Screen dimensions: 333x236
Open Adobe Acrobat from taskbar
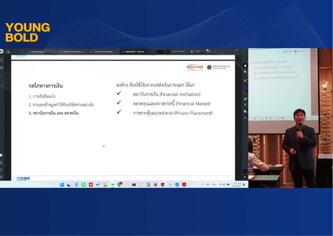(x=184, y=185)
